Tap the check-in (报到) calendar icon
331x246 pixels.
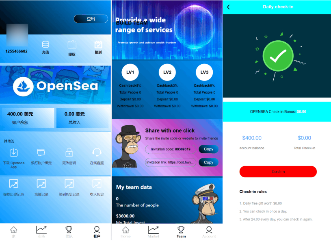[x=98, y=45]
